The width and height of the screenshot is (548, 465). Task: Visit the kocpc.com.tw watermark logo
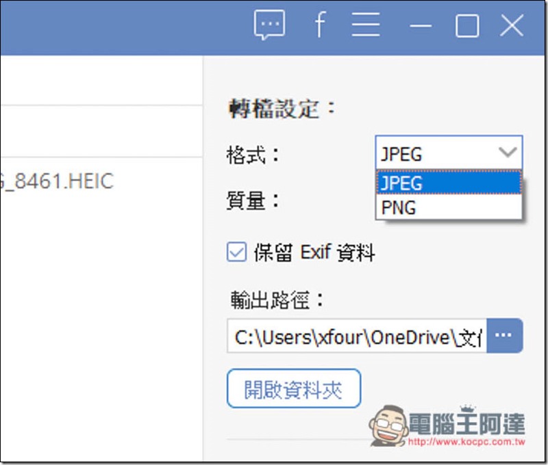point(448,426)
